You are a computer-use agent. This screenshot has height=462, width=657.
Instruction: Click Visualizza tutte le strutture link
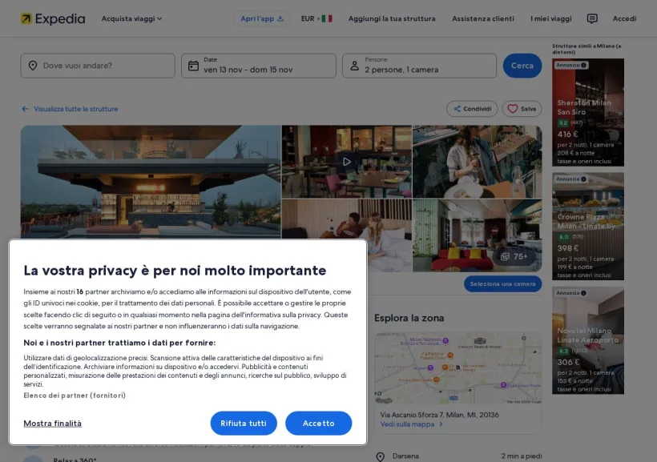click(x=70, y=109)
